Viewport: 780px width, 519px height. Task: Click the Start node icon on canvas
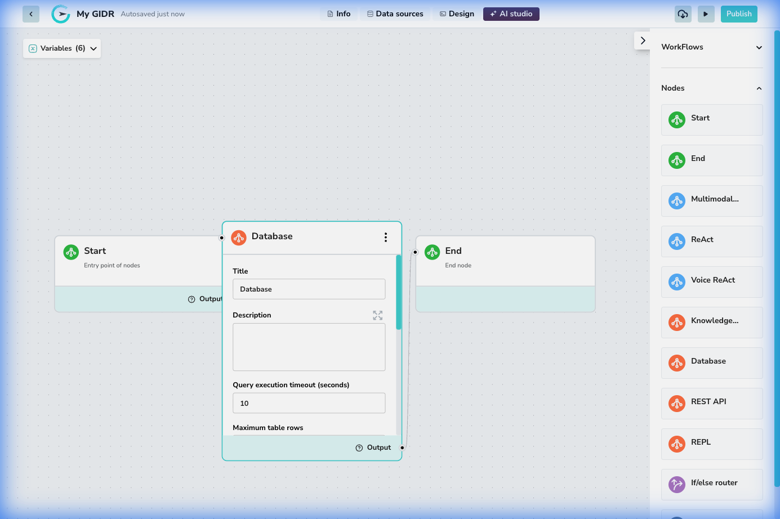pos(71,252)
